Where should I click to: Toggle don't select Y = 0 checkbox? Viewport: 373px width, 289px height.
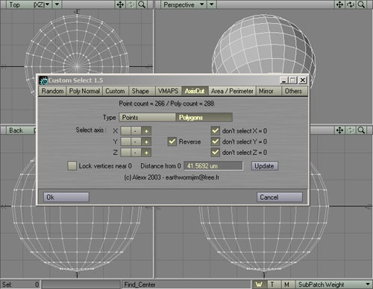pos(216,142)
